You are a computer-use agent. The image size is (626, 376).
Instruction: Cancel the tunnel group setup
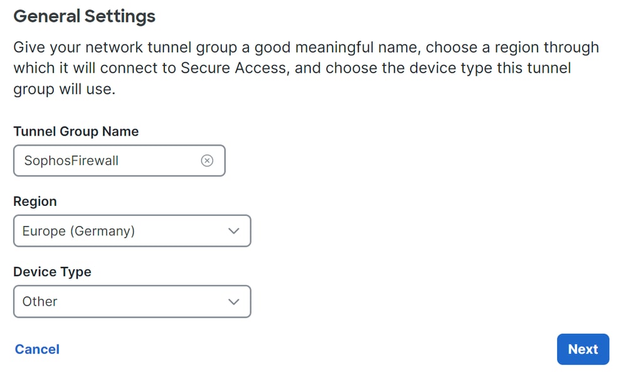point(37,349)
